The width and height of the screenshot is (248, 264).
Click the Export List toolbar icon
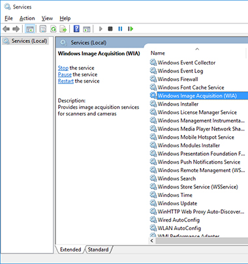tap(63, 29)
